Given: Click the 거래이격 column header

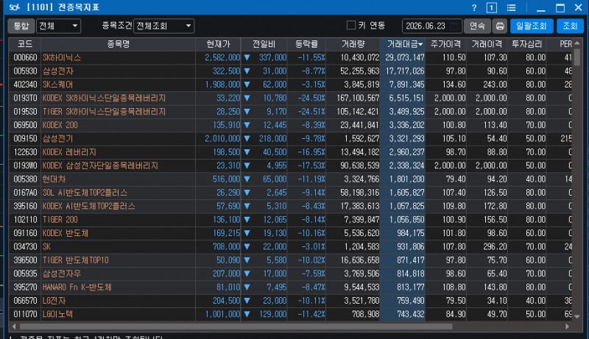Looking at the screenshot, I should (x=487, y=44).
